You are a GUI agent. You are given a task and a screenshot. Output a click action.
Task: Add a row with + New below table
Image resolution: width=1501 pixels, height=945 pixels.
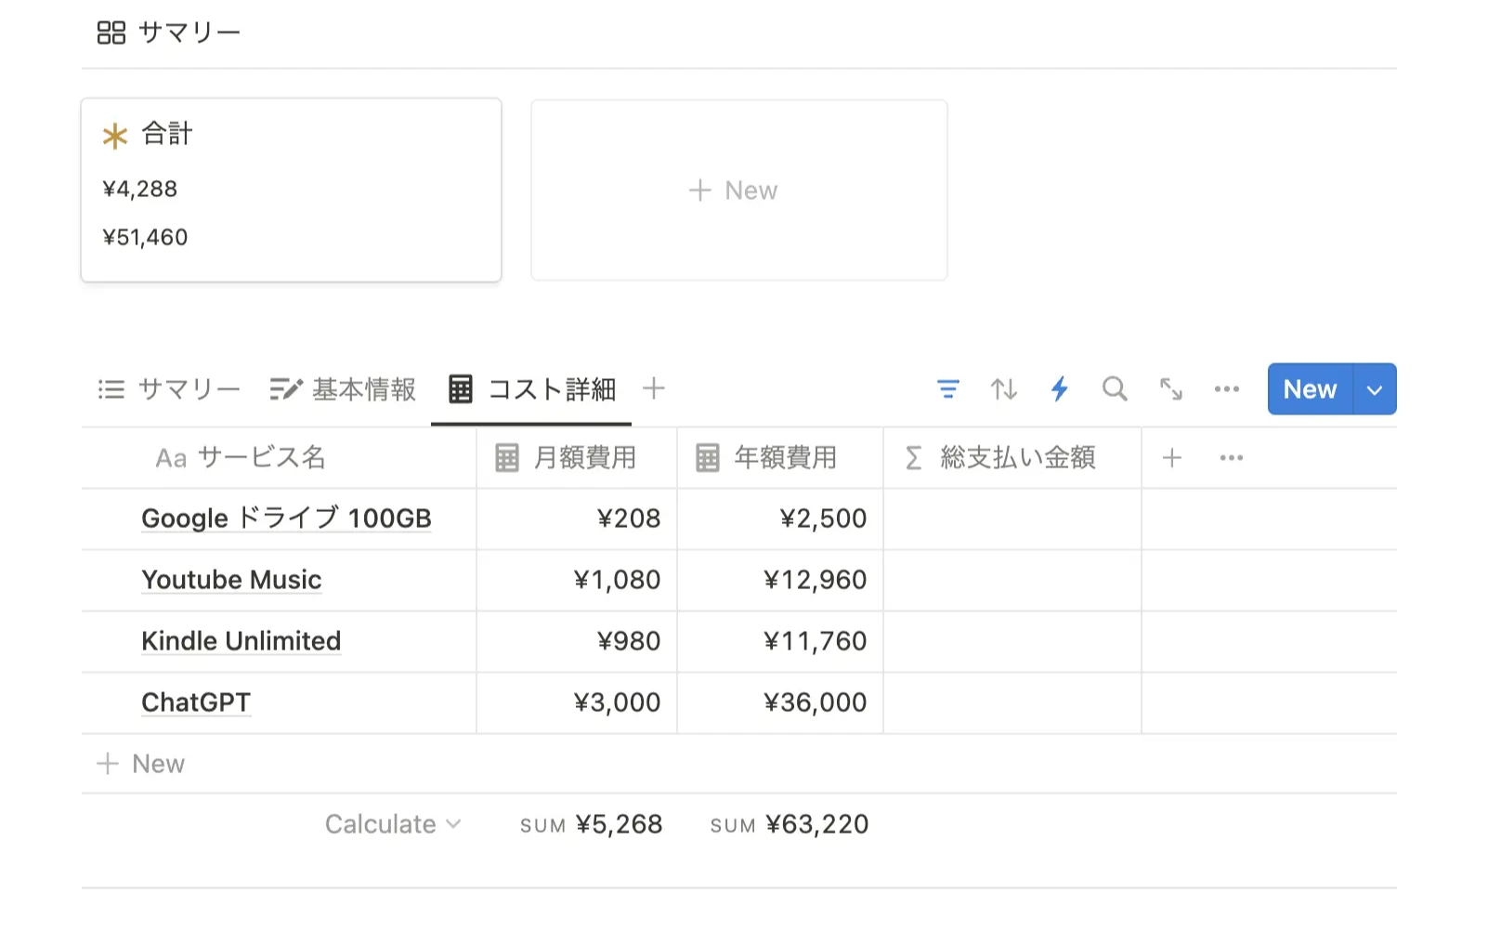click(141, 764)
